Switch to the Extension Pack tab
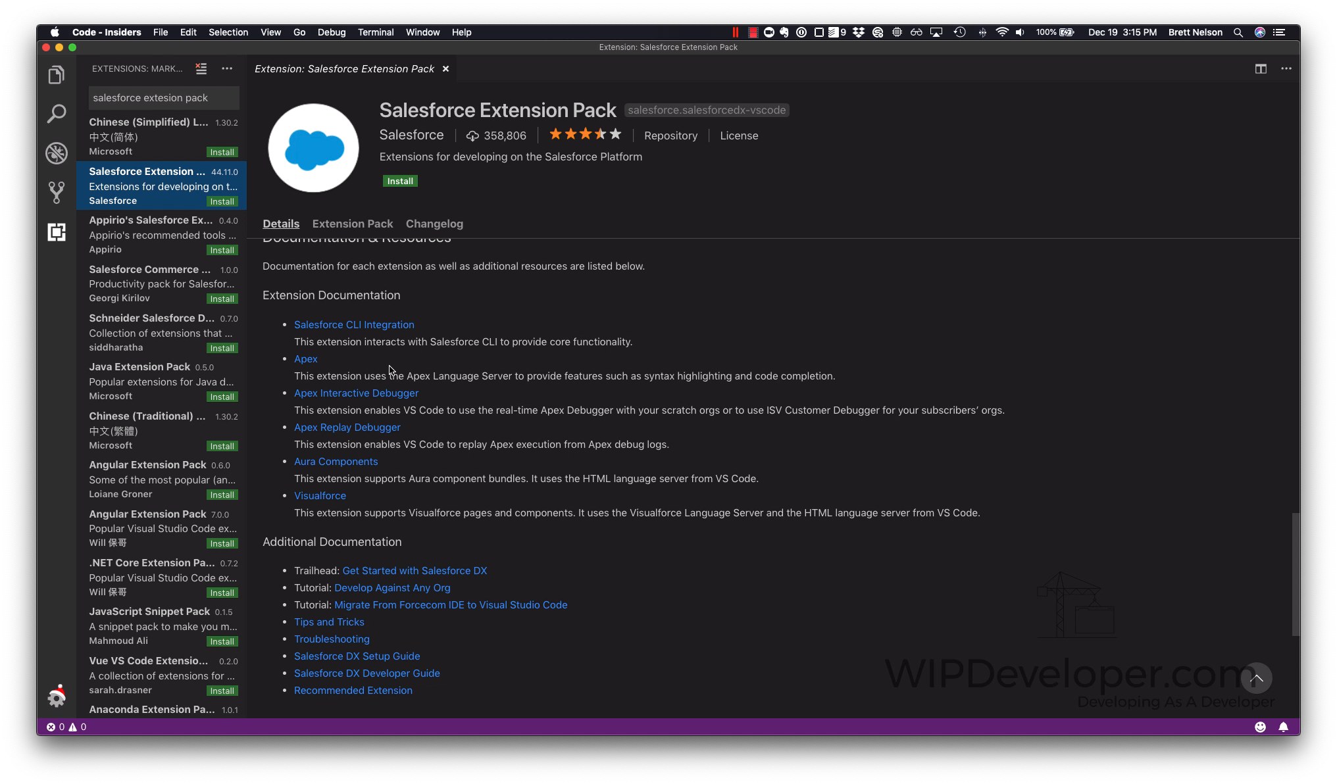1337x784 pixels. tap(353, 224)
